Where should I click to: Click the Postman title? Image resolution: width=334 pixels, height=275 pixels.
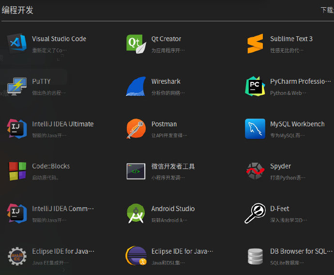(x=164, y=124)
